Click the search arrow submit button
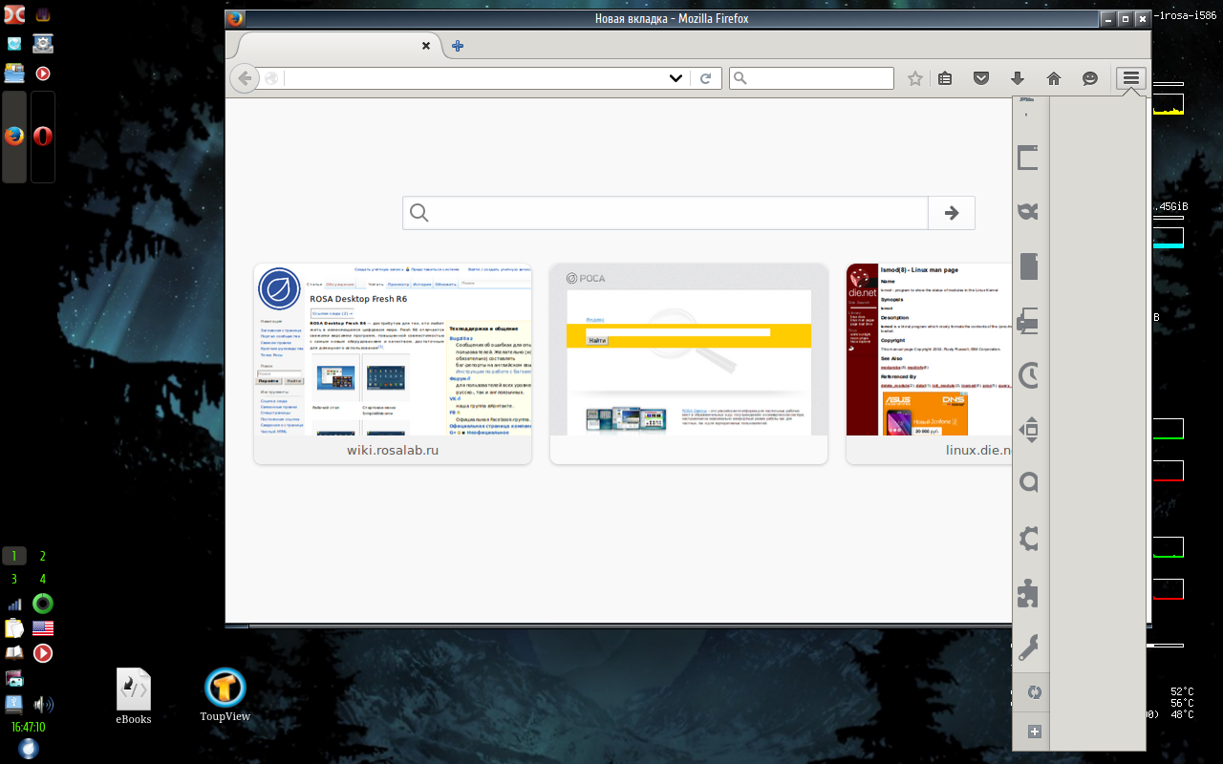 [951, 213]
